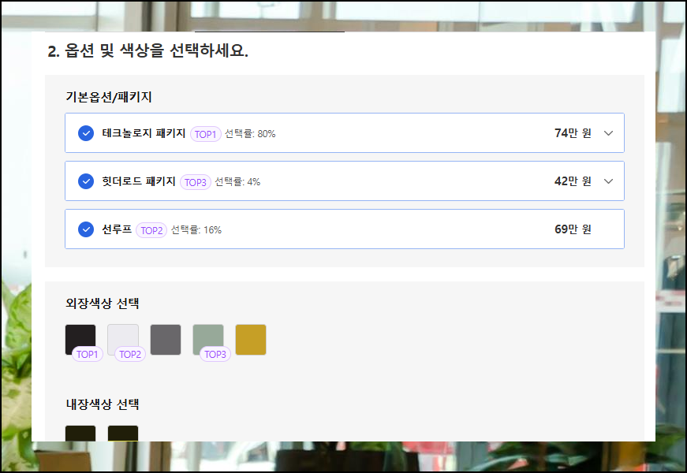Screen dimensions: 687x473
Task: Click the 힛더로드 패키지 label
Action: coord(139,181)
